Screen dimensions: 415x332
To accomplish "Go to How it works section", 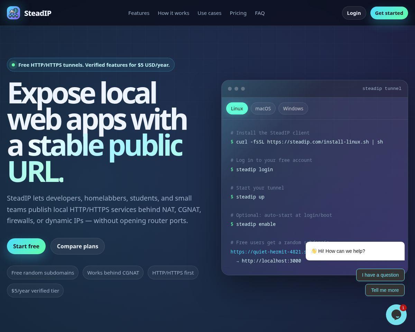I will click(x=173, y=13).
